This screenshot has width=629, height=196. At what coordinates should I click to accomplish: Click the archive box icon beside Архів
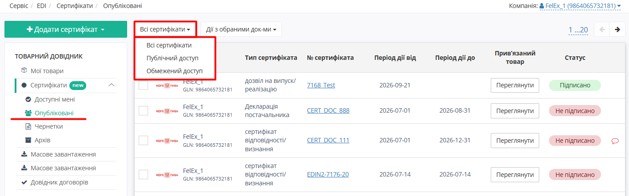(28, 140)
